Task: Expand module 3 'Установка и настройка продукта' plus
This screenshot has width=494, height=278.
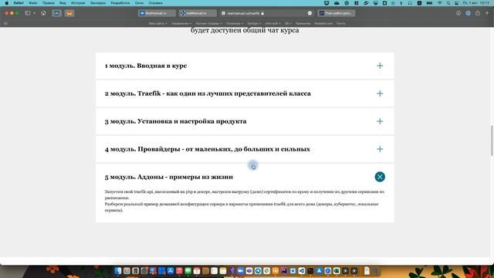Action: click(380, 121)
